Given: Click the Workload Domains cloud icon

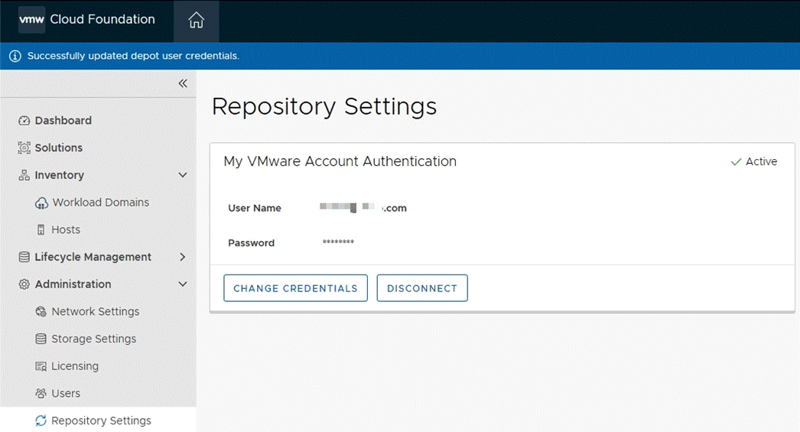Looking at the screenshot, I should [x=41, y=203].
